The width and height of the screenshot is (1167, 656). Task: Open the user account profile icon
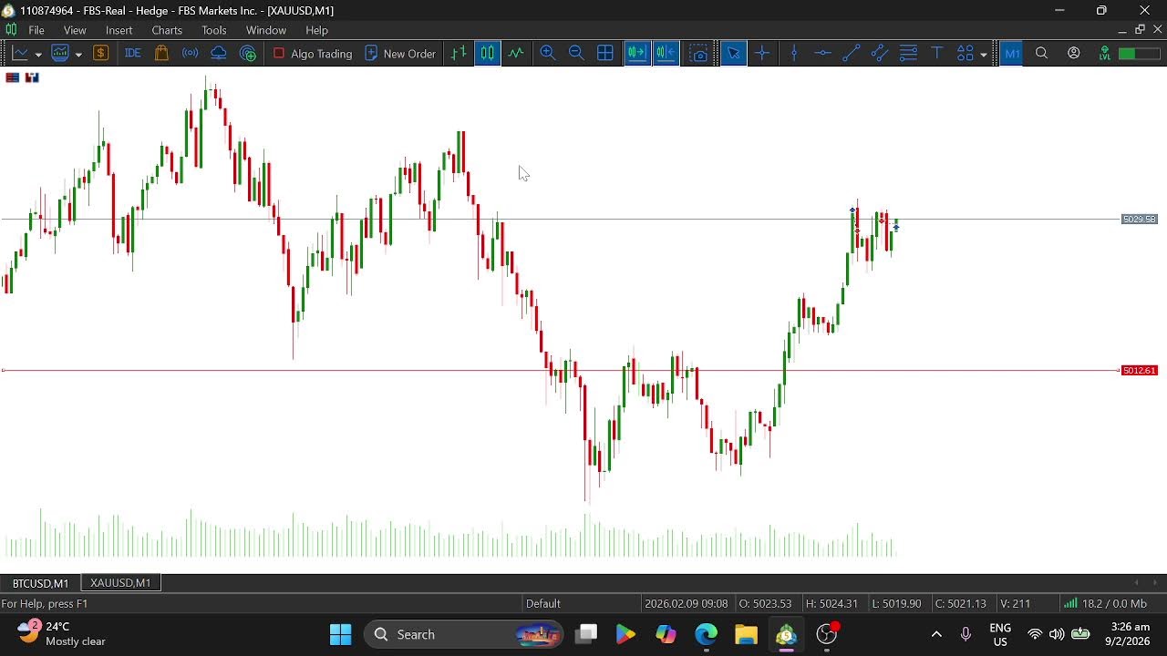click(x=1074, y=54)
